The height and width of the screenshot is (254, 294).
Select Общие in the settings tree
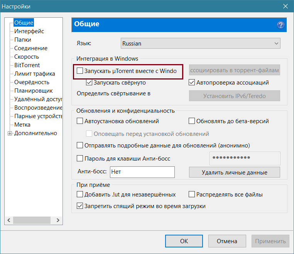(24, 22)
